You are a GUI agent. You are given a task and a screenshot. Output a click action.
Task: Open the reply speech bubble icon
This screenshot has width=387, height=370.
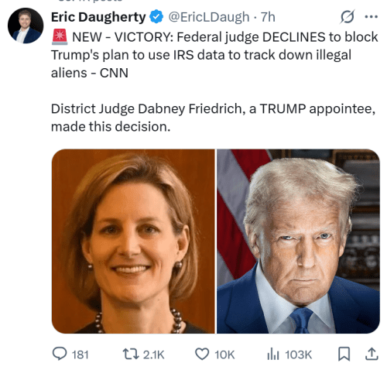60,354
